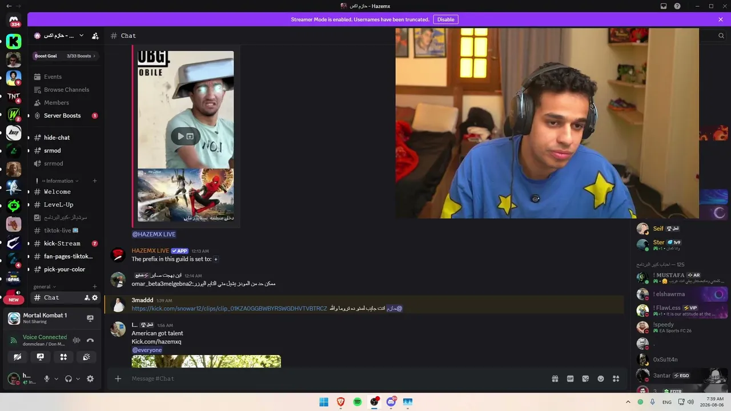
Task: Open the Welcome channel
Action: (x=65, y=192)
